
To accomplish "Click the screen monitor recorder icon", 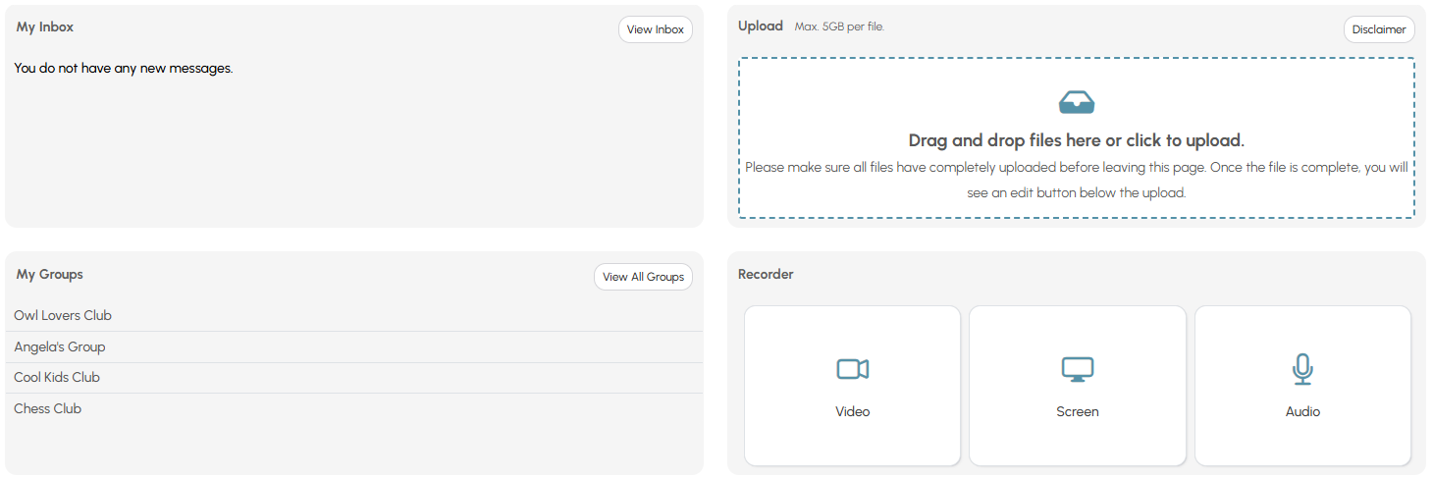I will (x=1077, y=369).
